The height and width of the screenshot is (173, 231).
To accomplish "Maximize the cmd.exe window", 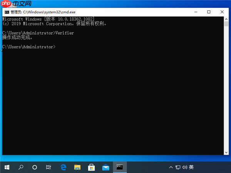I will click(209, 12).
